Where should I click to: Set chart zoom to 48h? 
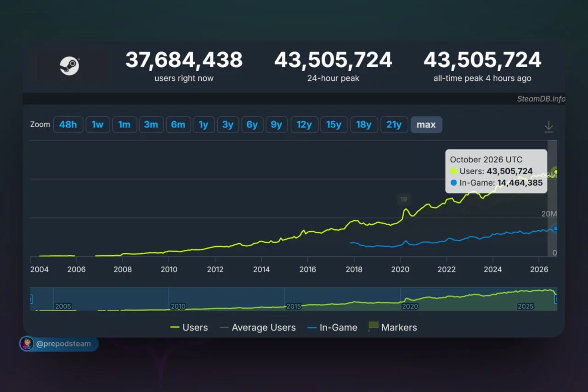68,125
